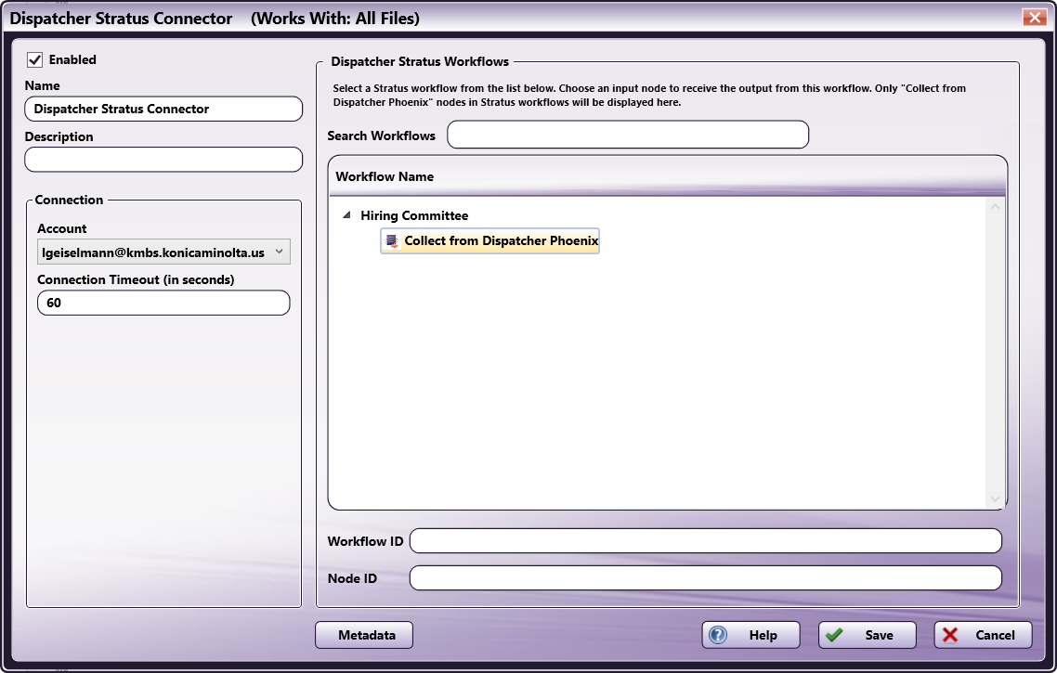Close the Dispatcher Stratus Connector window
This screenshot has height=673, width=1057.
click(x=1034, y=18)
